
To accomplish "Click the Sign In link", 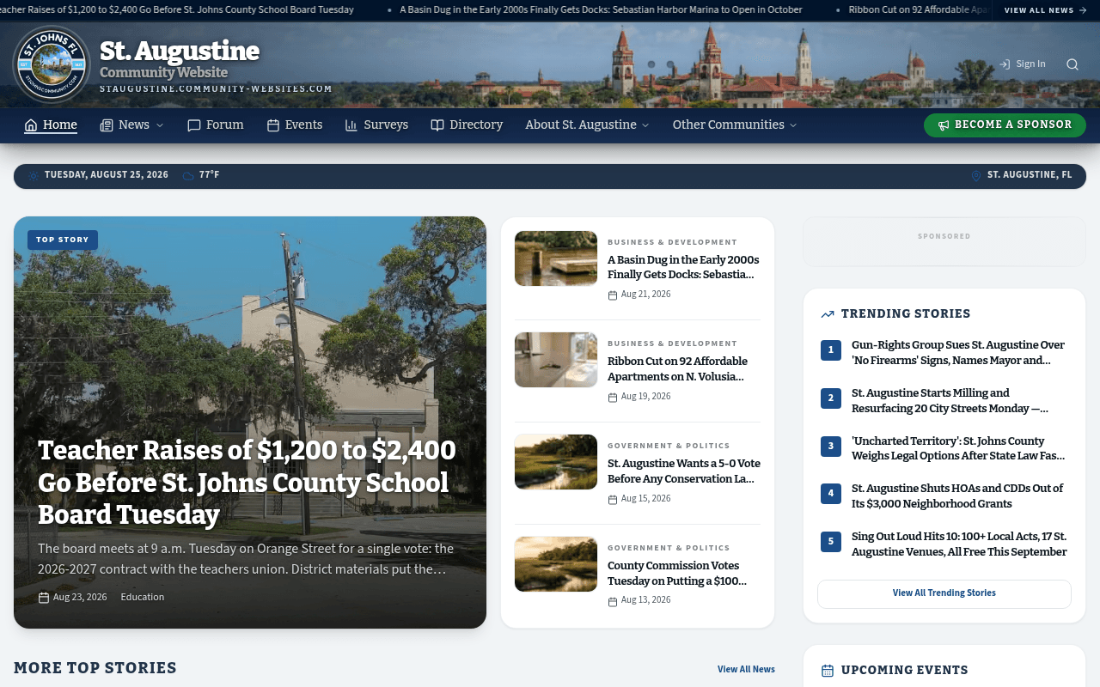I will [1023, 64].
